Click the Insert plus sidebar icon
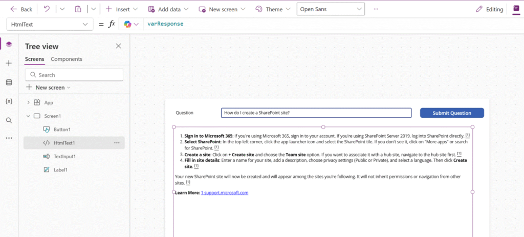Viewport: 524px width, 237px height. coord(9,63)
